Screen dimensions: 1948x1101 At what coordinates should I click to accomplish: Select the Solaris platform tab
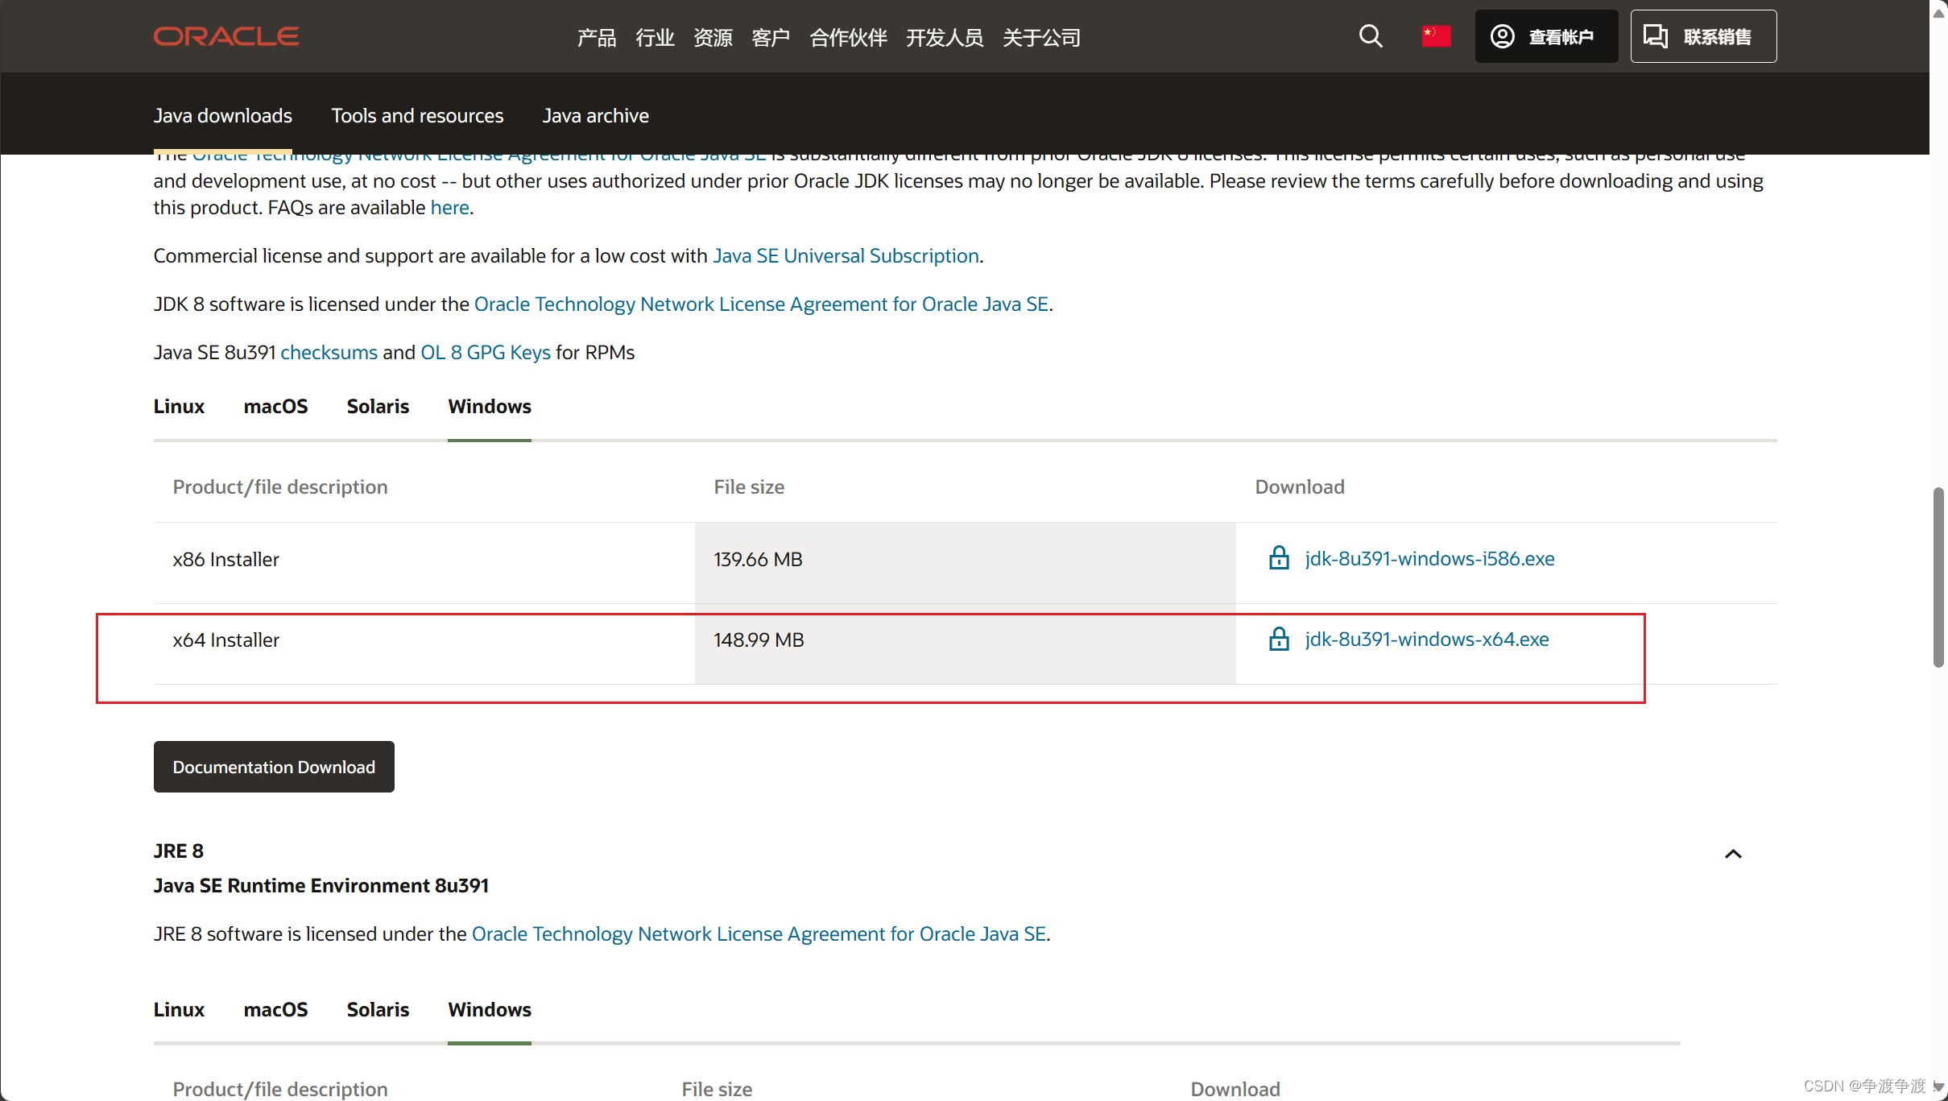click(378, 405)
